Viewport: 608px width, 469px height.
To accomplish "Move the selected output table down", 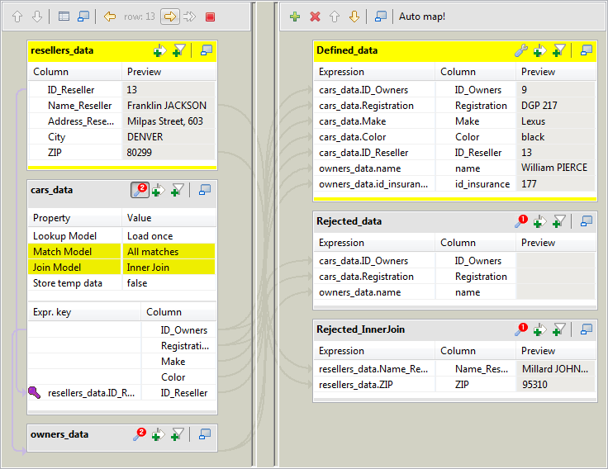I will [x=354, y=17].
